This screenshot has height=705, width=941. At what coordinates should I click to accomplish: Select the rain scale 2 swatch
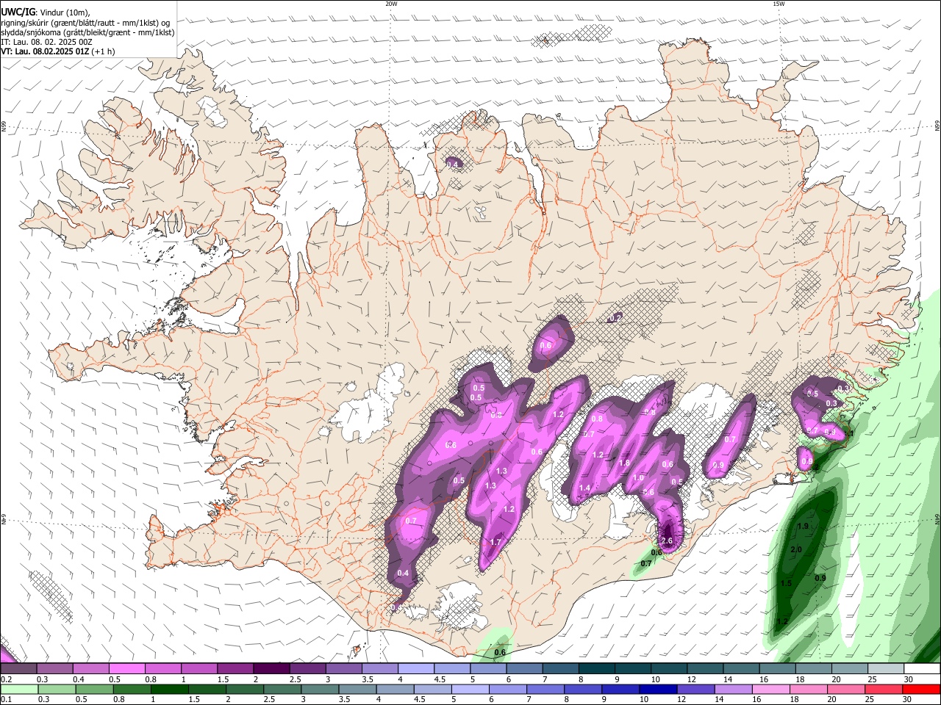(244, 689)
